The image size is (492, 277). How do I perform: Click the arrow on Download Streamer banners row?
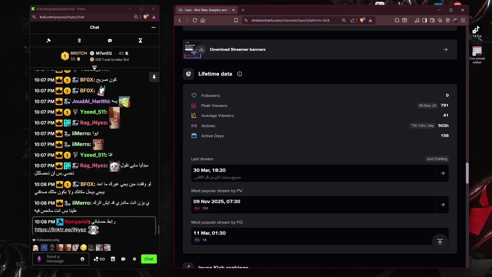point(445,50)
